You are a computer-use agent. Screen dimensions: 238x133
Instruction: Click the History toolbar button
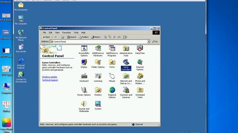tap(96, 37)
